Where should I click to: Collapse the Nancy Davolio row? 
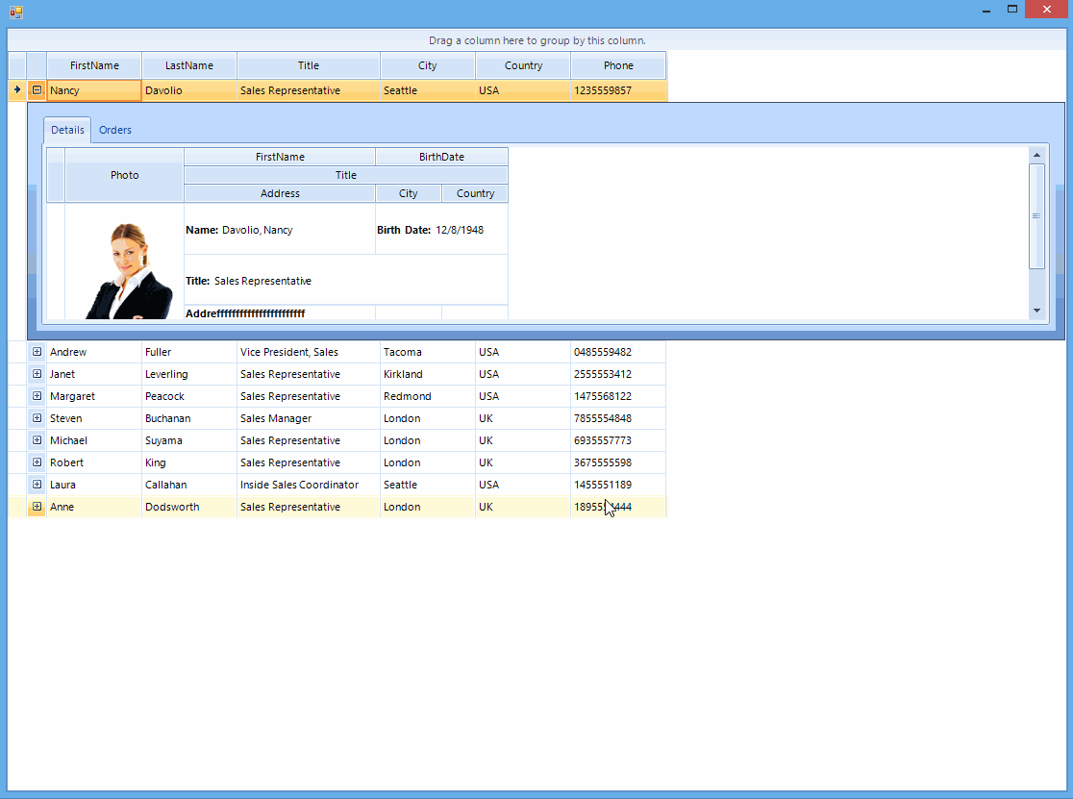click(37, 89)
